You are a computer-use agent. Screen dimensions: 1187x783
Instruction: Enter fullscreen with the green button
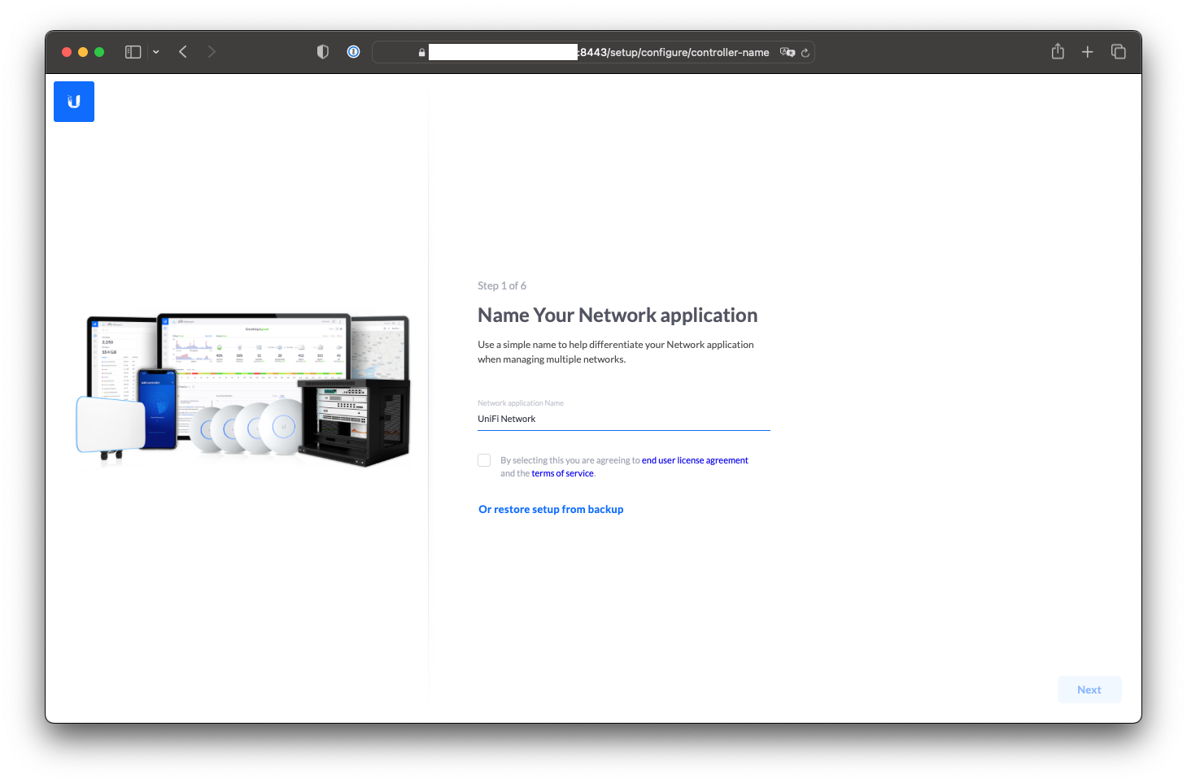tap(99, 52)
